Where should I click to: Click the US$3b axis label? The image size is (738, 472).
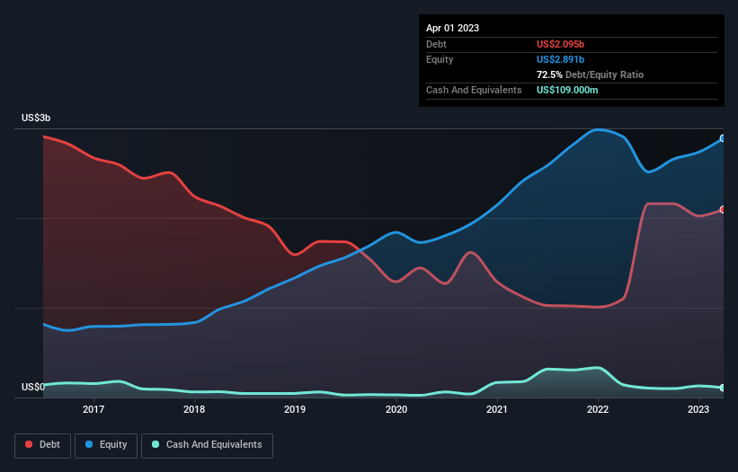[36, 118]
